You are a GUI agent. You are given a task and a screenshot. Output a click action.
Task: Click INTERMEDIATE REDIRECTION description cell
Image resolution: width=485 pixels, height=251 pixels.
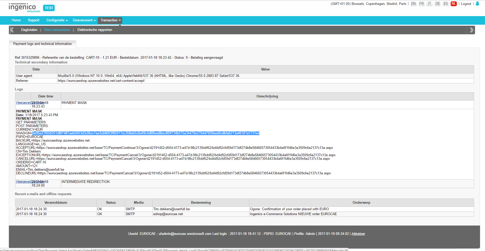coord(267,184)
